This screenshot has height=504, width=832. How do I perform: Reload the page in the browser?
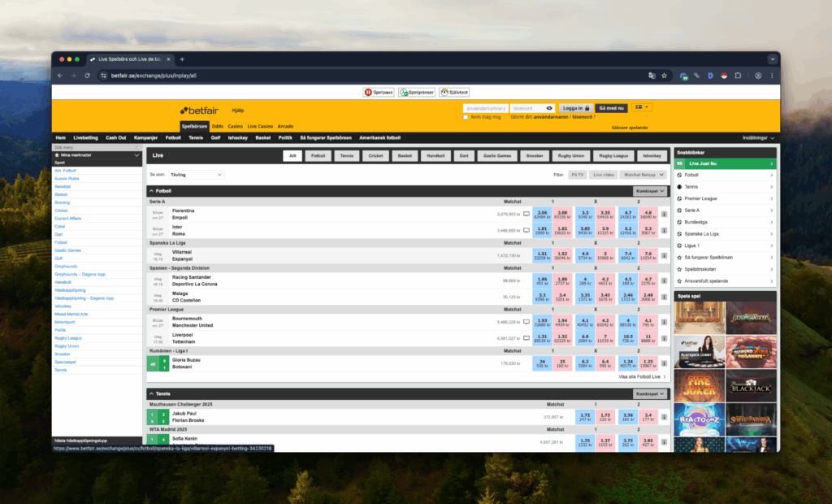click(87, 76)
